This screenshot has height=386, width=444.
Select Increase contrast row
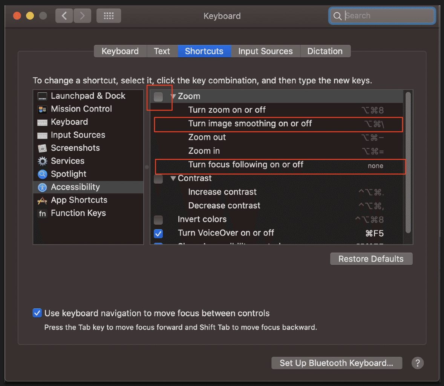click(277, 192)
